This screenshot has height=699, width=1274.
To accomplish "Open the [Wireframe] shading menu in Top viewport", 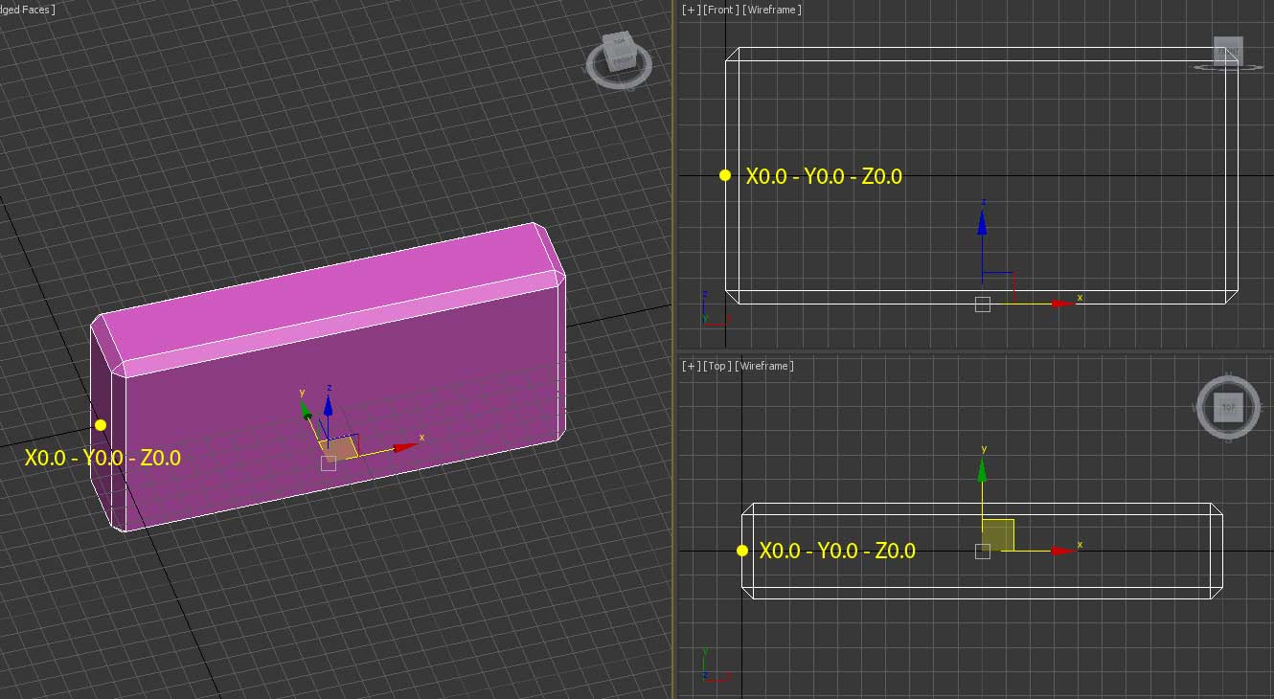I will coord(764,366).
